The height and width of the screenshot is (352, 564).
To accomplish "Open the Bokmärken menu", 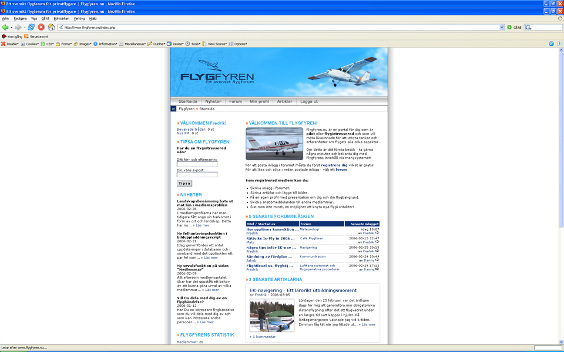I will point(62,18).
